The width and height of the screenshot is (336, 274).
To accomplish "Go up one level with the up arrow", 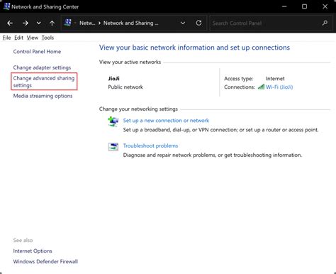I will click(x=52, y=23).
